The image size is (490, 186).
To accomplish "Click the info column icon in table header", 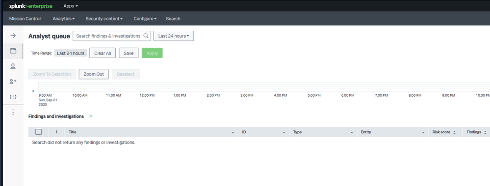I will click(56, 132).
